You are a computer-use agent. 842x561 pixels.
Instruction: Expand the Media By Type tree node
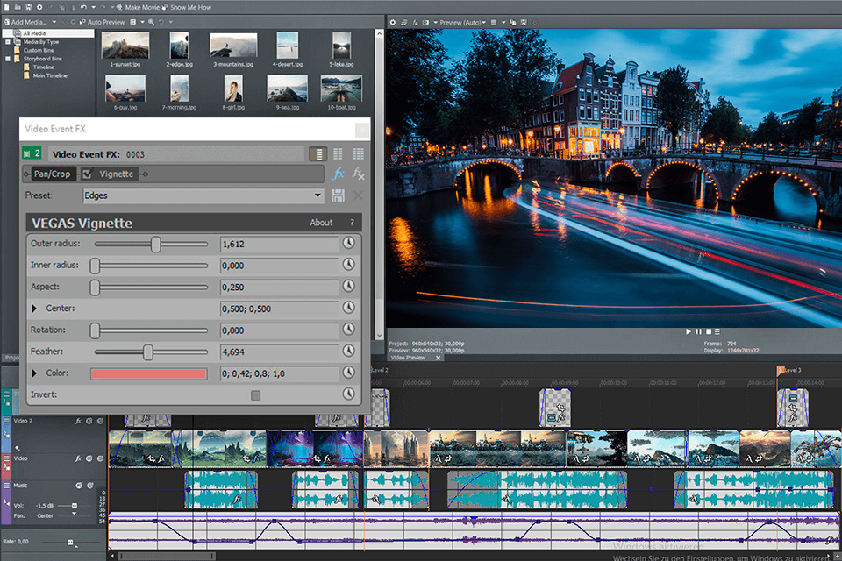coord(7,41)
